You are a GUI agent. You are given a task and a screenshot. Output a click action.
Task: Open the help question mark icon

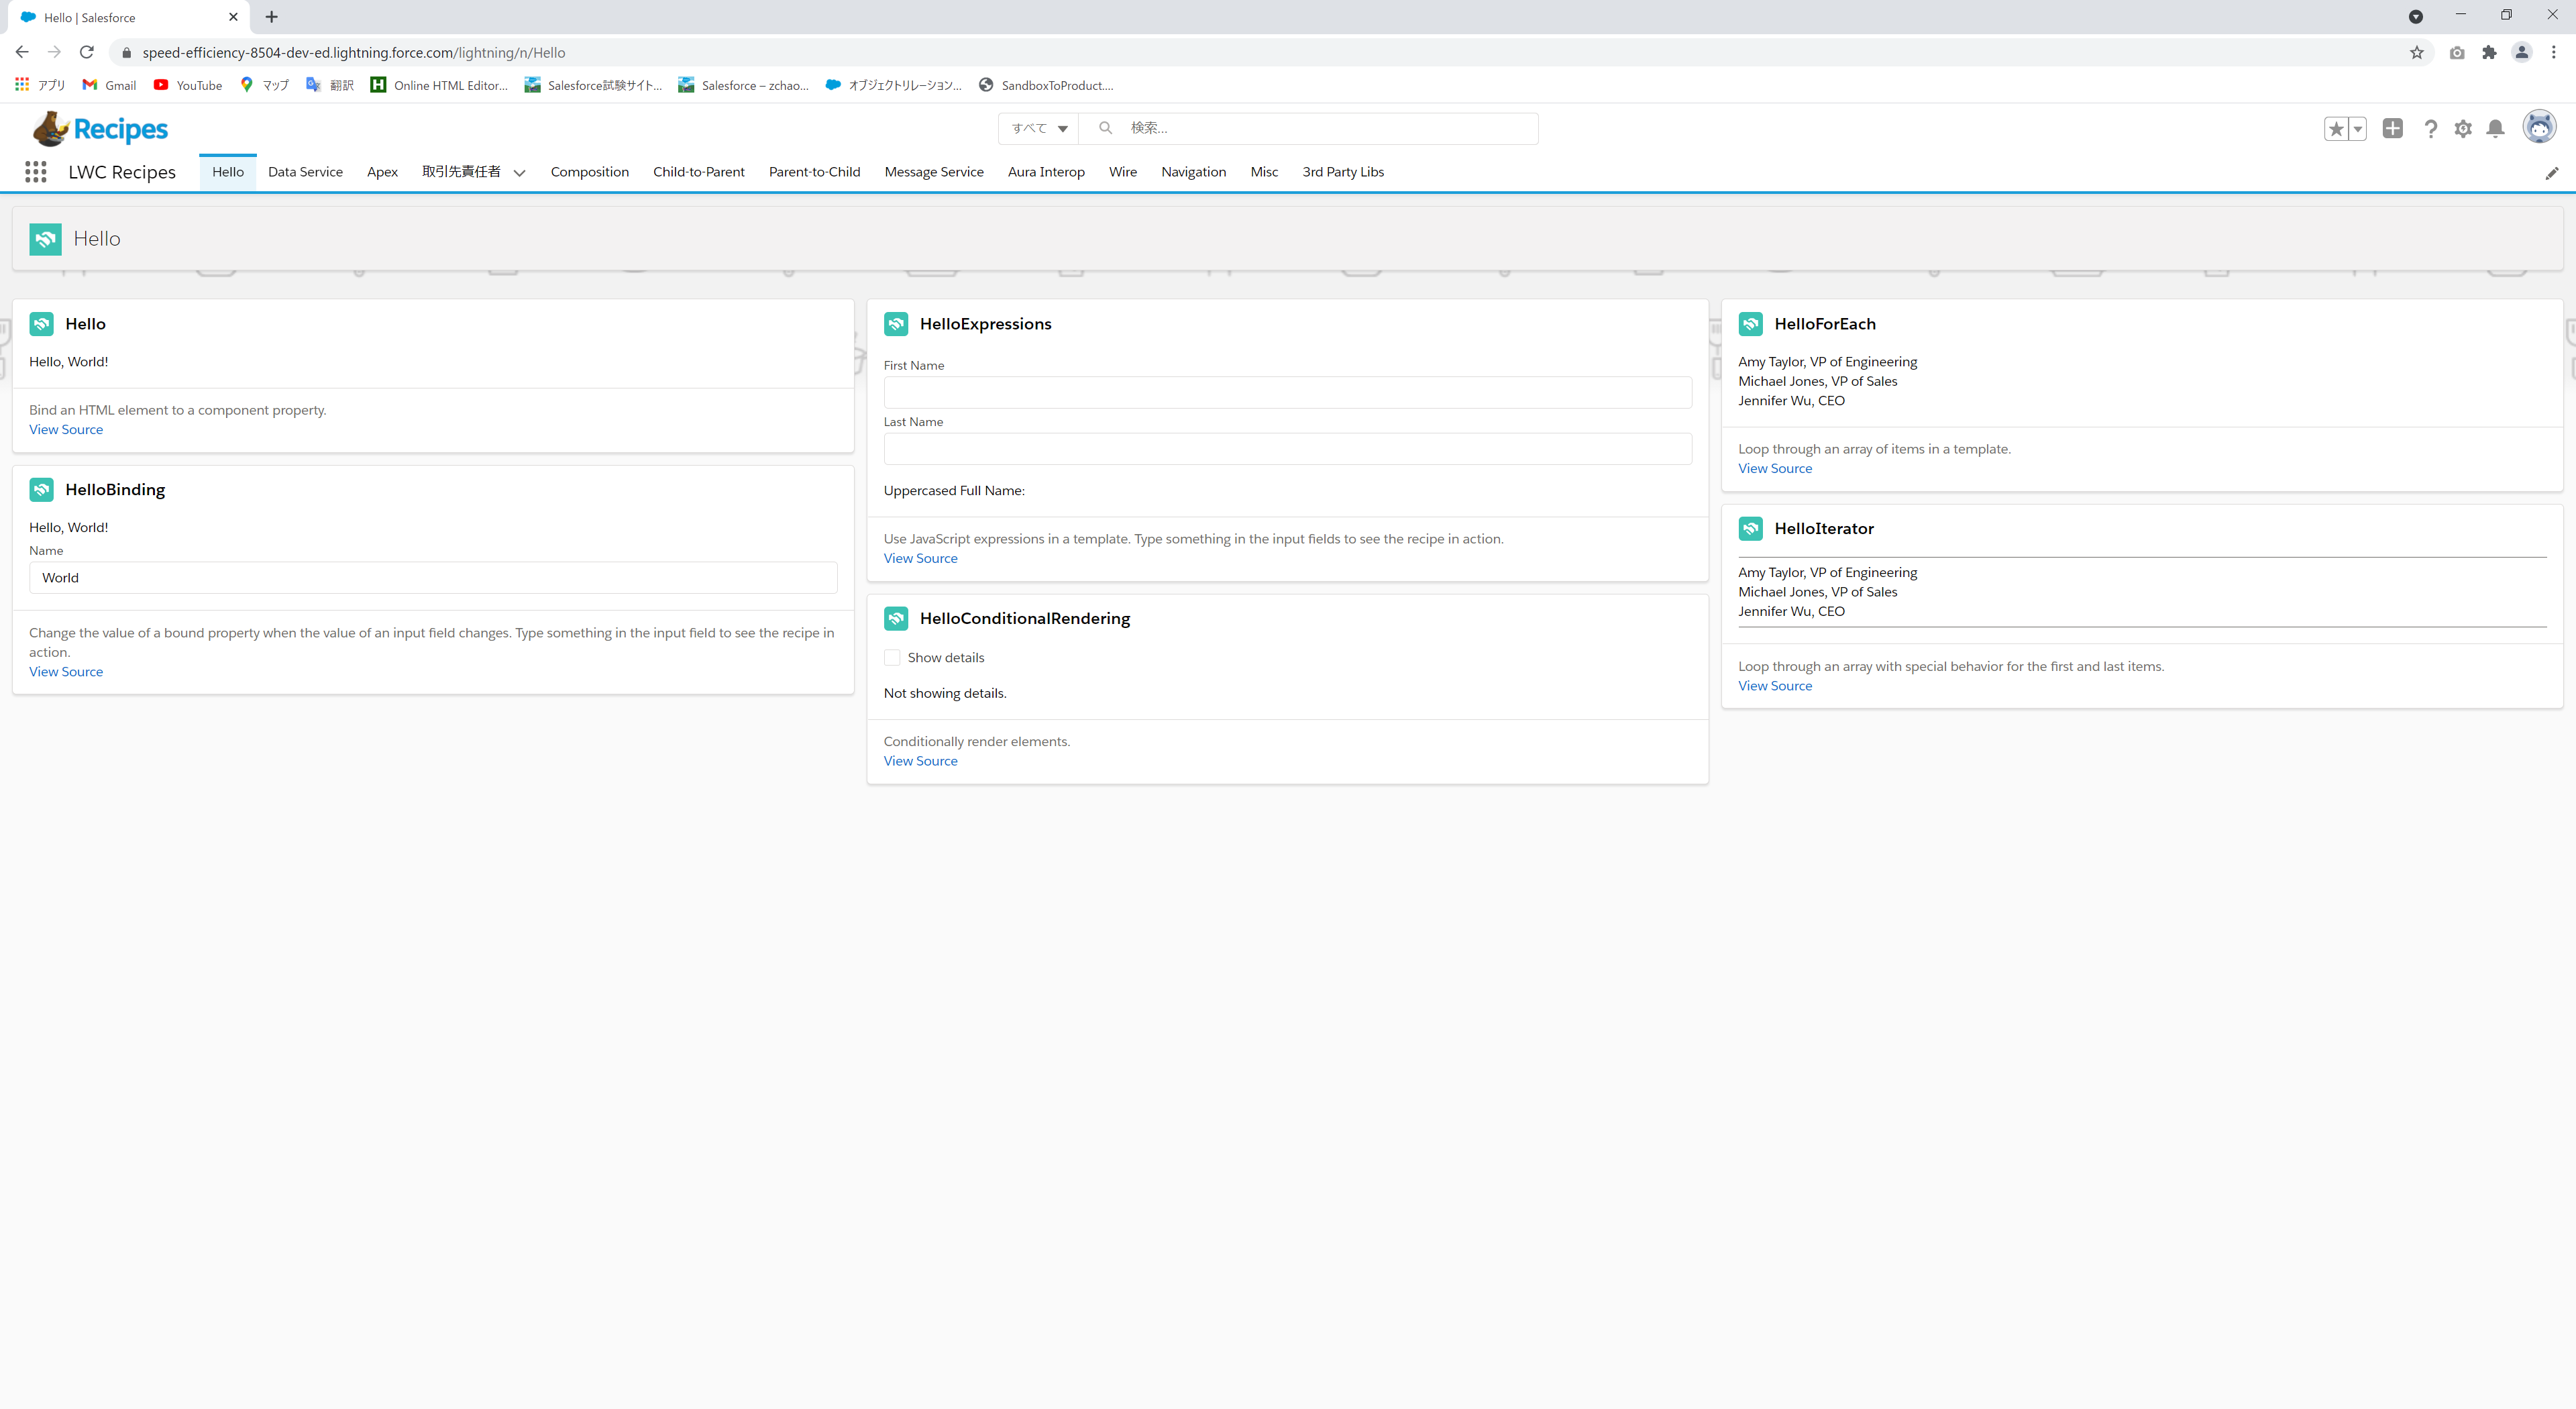point(2430,129)
